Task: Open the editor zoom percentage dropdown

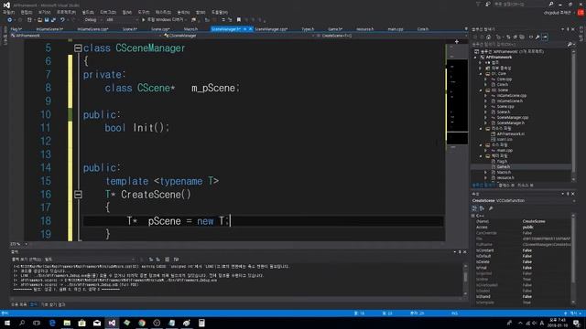Action: click(18, 244)
